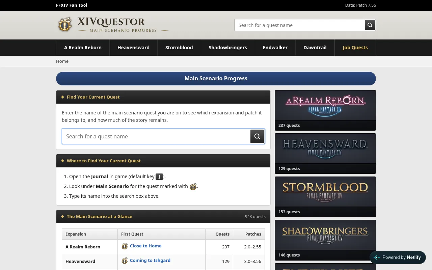This screenshot has width=432, height=270.
Task: Click the XIVQuestor site title
Action: [x=111, y=22]
